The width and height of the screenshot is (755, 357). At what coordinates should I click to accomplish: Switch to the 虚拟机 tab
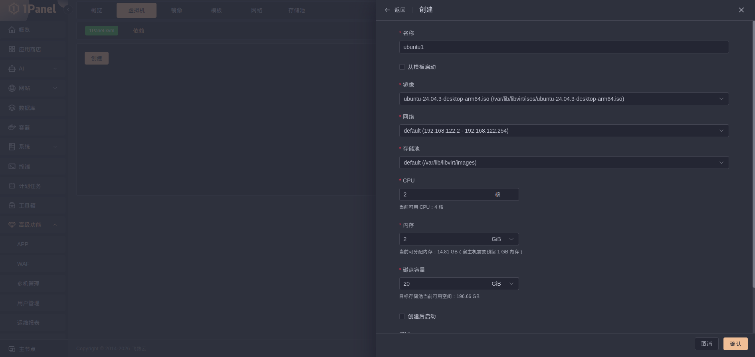[137, 10]
